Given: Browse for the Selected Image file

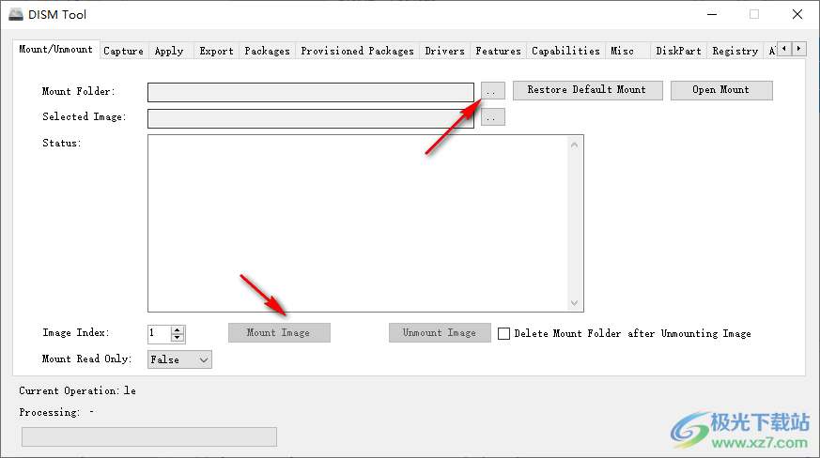Looking at the screenshot, I should pos(492,117).
